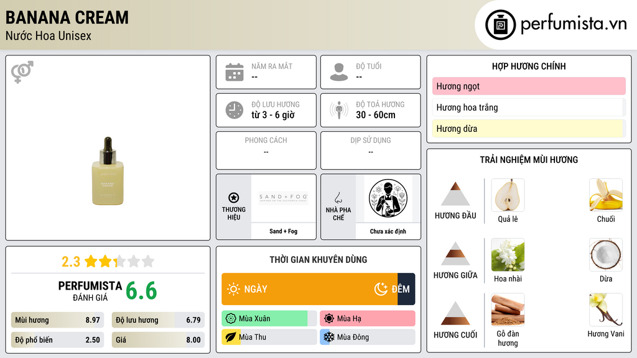
Task: Click the moon icon next to Đêm
Action: [381, 289]
